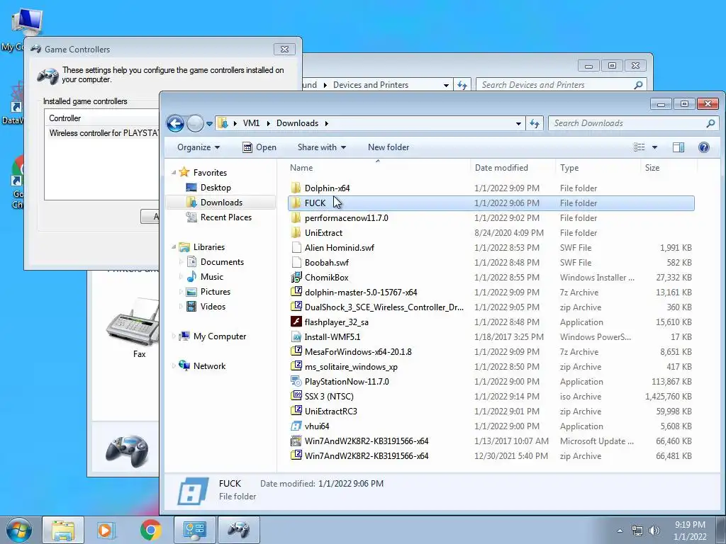Open recent locations dropdown beside forward arrow
Screen dimensions: 726x544
click(209, 124)
